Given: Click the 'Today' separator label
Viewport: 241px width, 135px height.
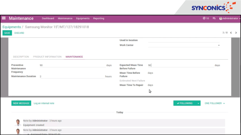Looking at the screenshot, I should pyautogui.click(x=120, y=113).
